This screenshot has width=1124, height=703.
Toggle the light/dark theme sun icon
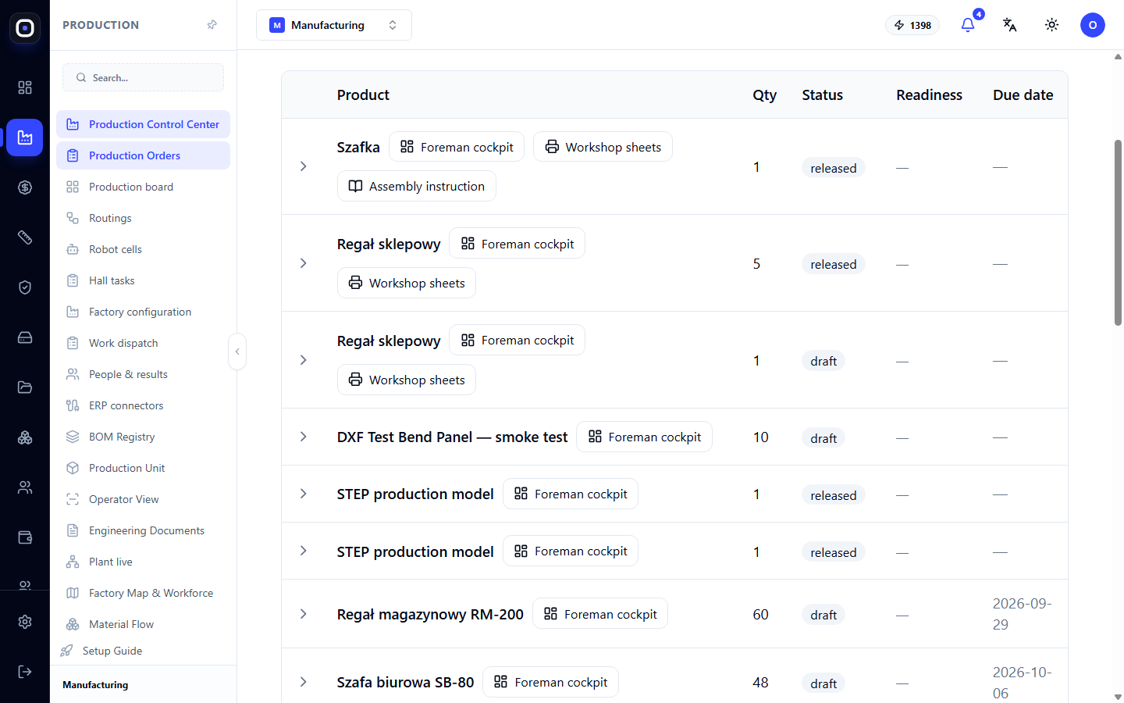tap(1052, 25)
